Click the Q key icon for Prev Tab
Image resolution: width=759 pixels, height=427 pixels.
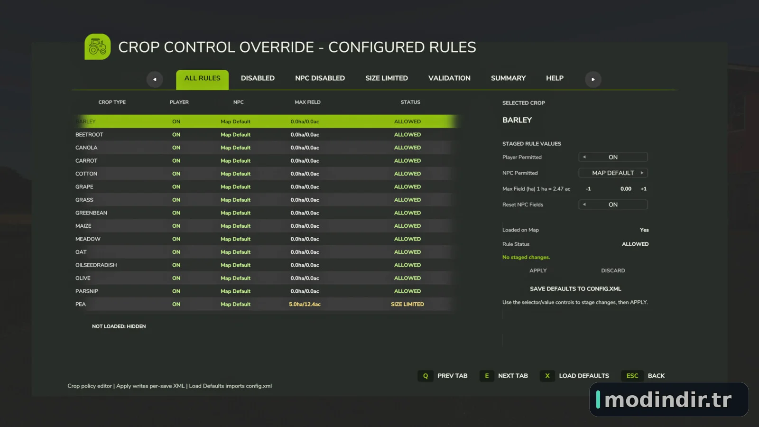(426, 376)
